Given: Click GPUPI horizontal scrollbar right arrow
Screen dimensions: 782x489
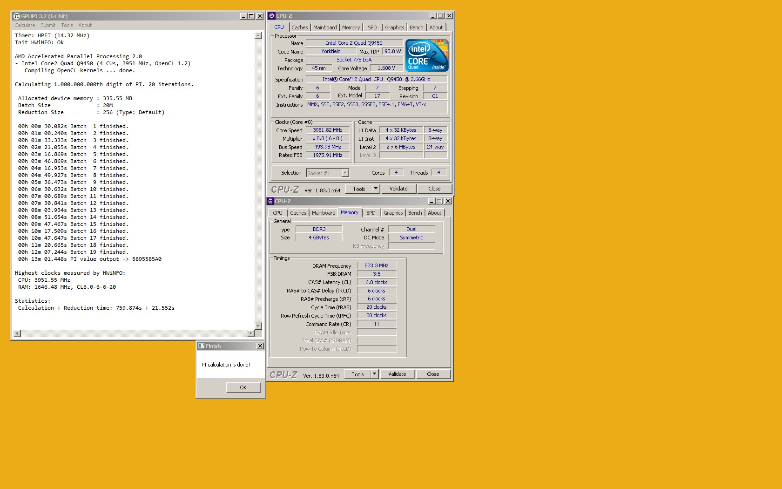Looking at the screenshot, I should (x=251, y=333).
